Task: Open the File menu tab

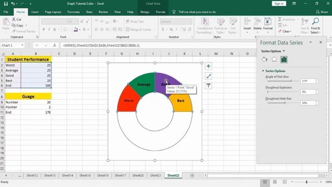Action: coord(6,12)
